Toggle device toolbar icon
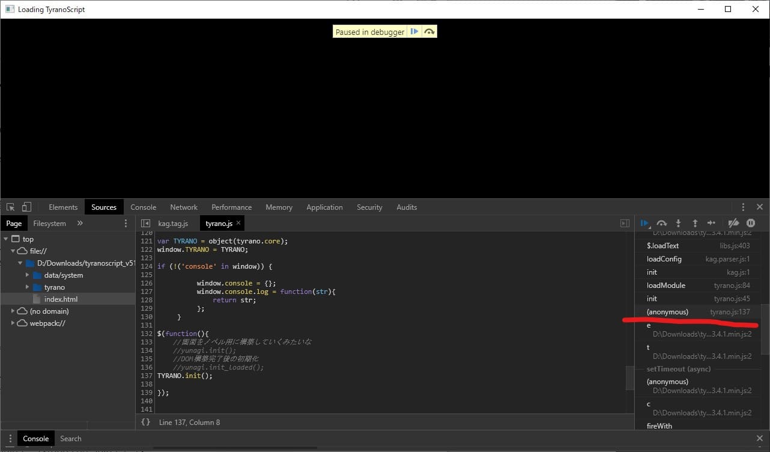Image resolution: width=770 pixels, height=452 pixels. coord(26,207)
